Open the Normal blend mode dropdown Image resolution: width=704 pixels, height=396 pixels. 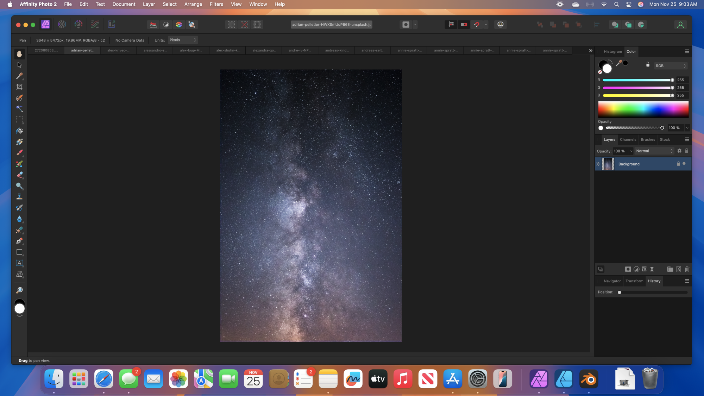pos(654,151)
